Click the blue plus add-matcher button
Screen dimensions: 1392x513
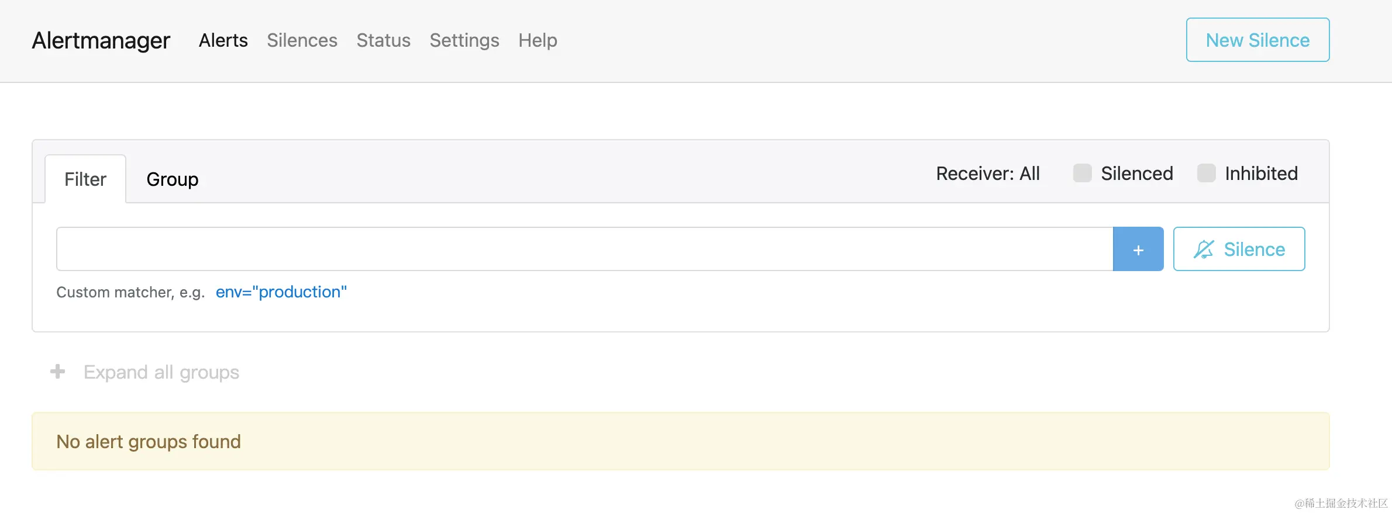coord(1138,249)
